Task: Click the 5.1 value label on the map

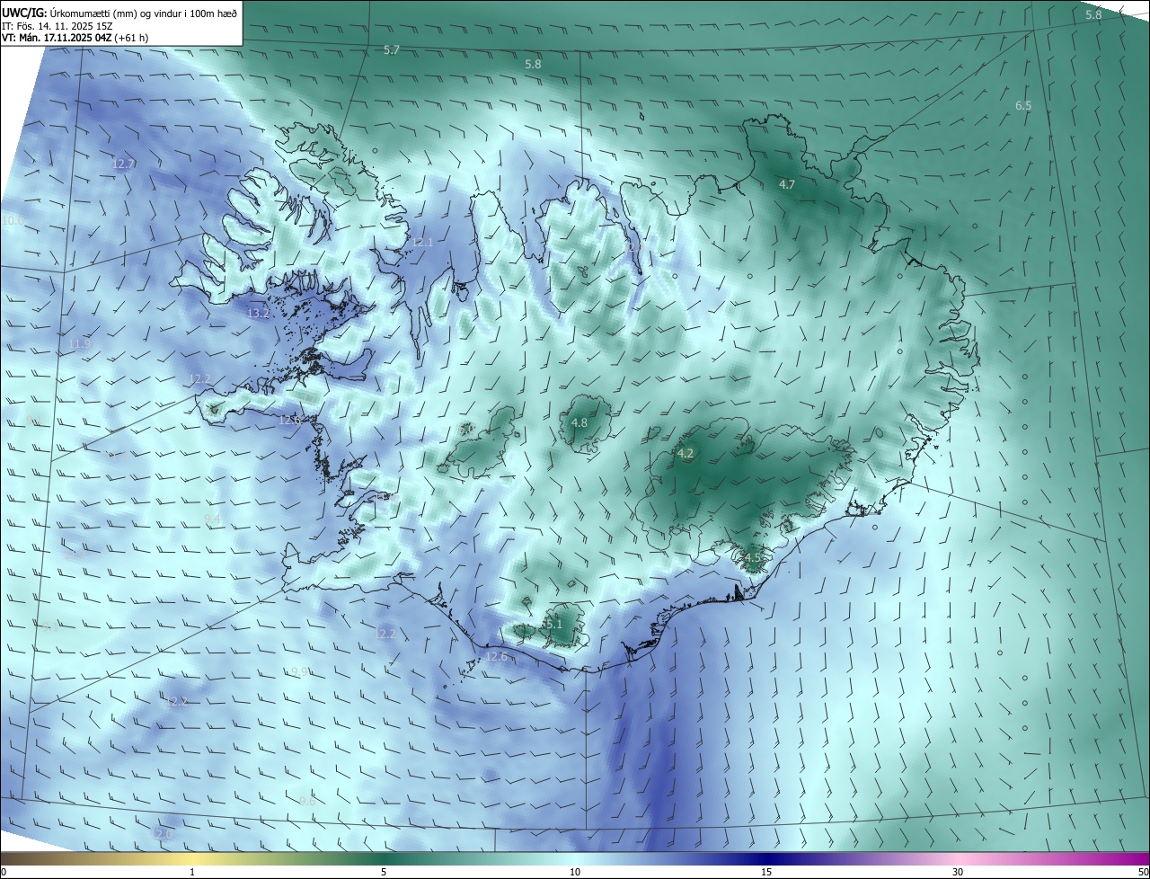Action: tap(553, 624)
